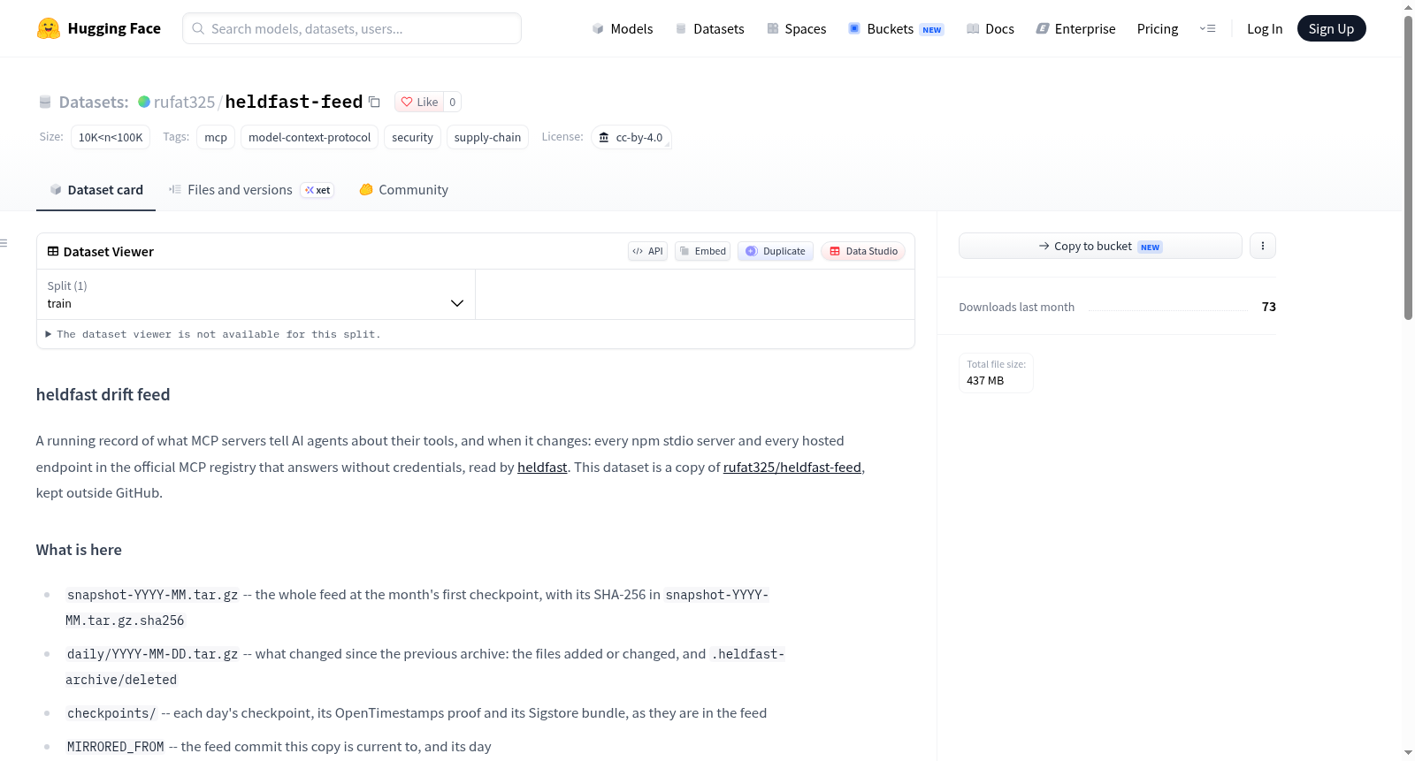Click the page vertical scrollbar
This screenshot has width=1415, height=761.
(1408, 168)
